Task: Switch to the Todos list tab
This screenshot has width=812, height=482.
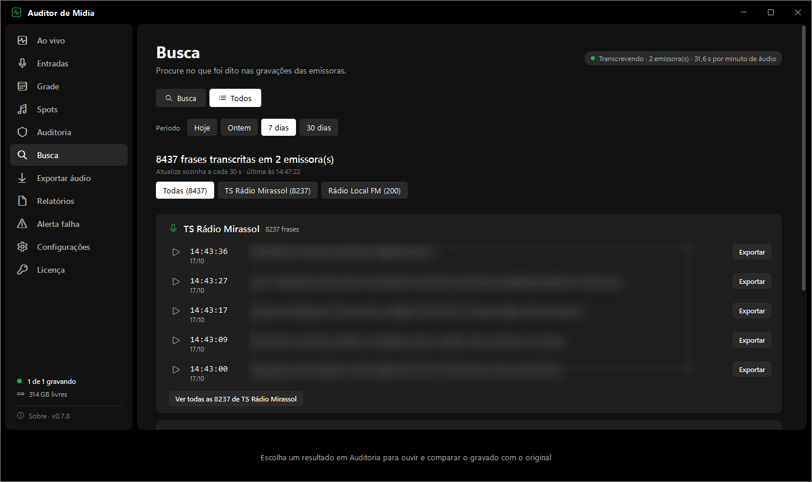Action: tap(235, 98)
